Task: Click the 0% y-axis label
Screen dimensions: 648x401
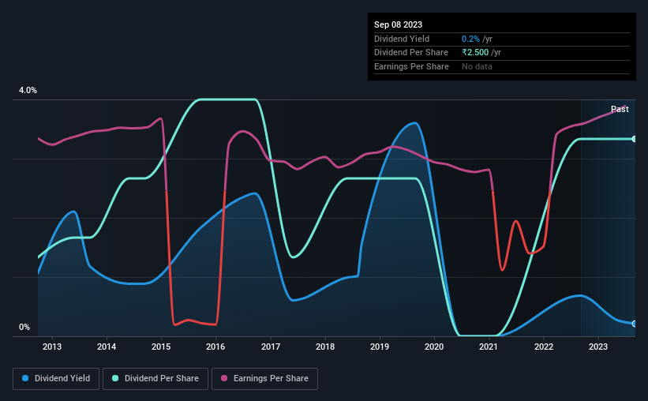Action: click(x=24, y=327)
